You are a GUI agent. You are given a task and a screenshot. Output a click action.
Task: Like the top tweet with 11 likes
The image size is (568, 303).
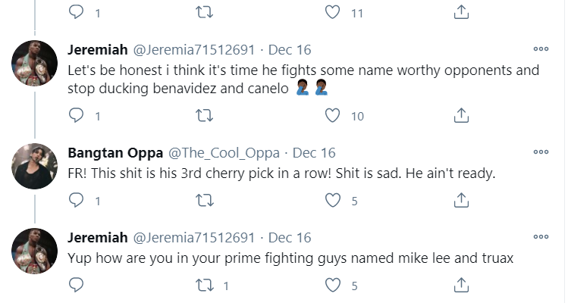(x=332, y=12)
